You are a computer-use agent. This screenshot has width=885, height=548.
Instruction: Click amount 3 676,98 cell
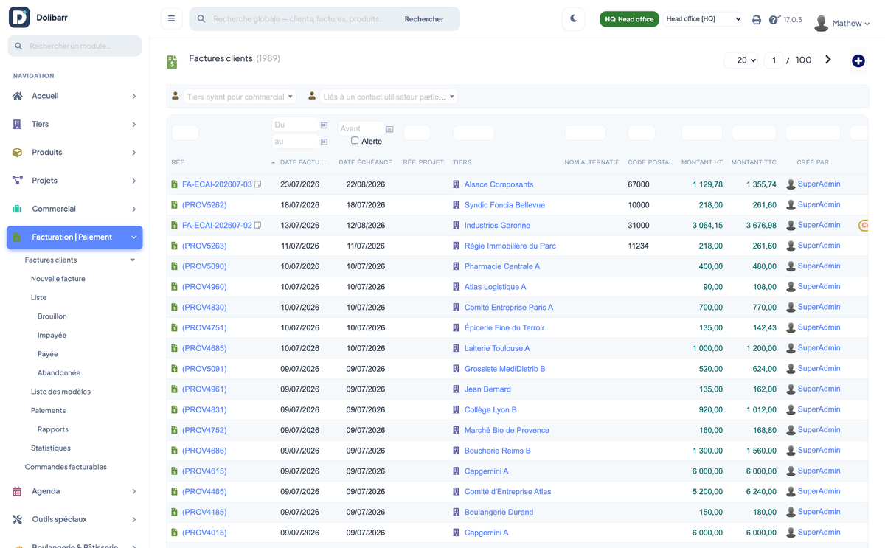pyautogui.click(x=761, y=226)
